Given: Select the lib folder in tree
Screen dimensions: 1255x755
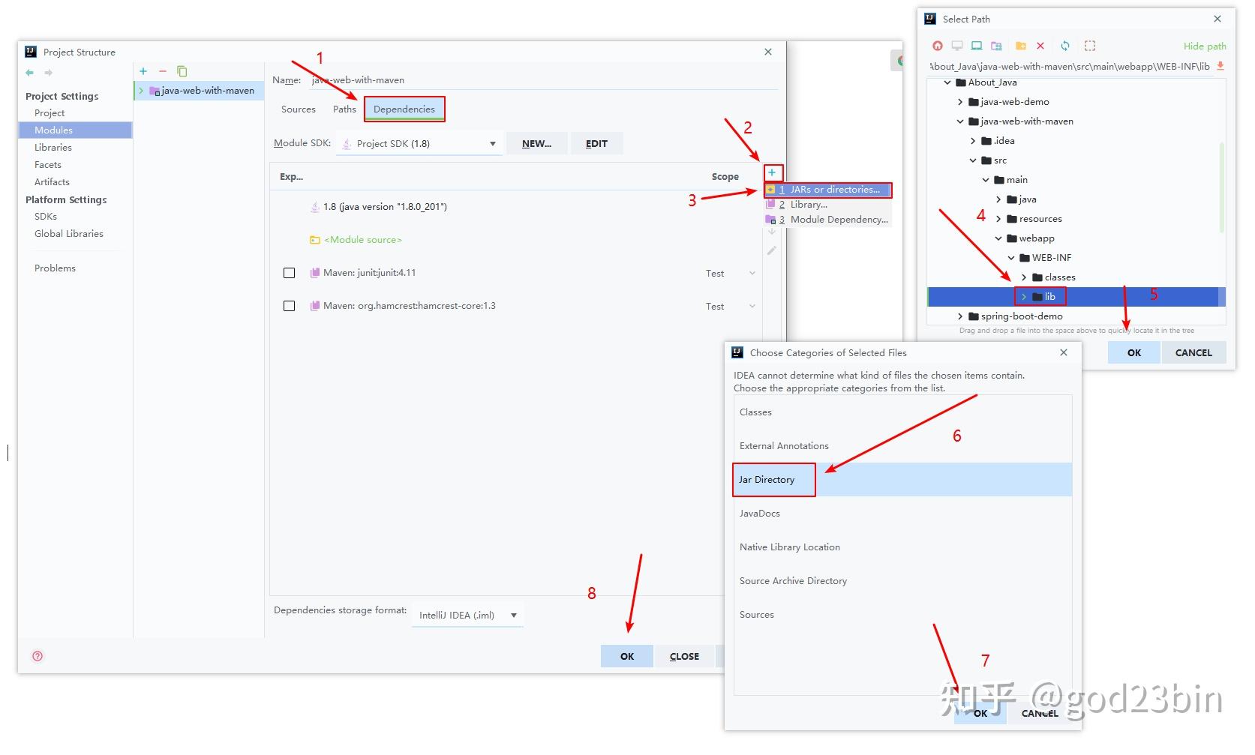Looking at the screenshot, I should coord(1076,297).
